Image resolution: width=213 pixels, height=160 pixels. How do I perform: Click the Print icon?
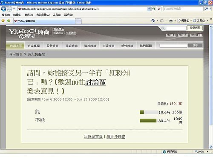point(171,21)
